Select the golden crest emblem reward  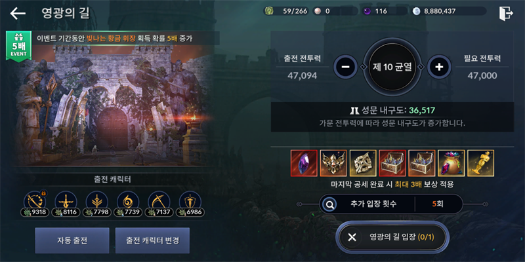[333, 163]
